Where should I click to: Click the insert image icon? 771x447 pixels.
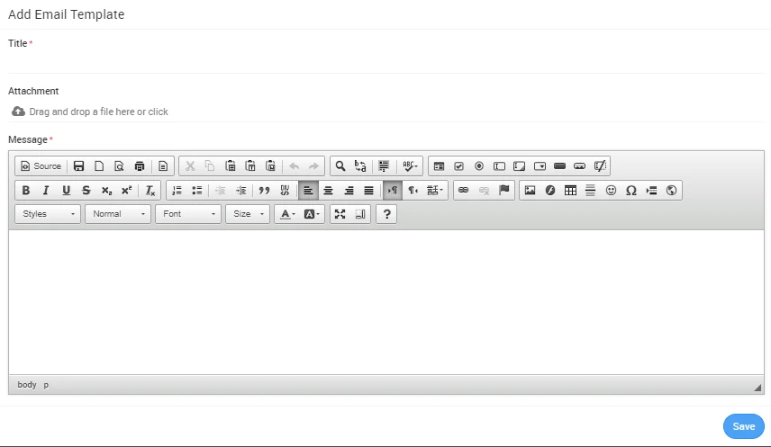(x=530, y=191)
